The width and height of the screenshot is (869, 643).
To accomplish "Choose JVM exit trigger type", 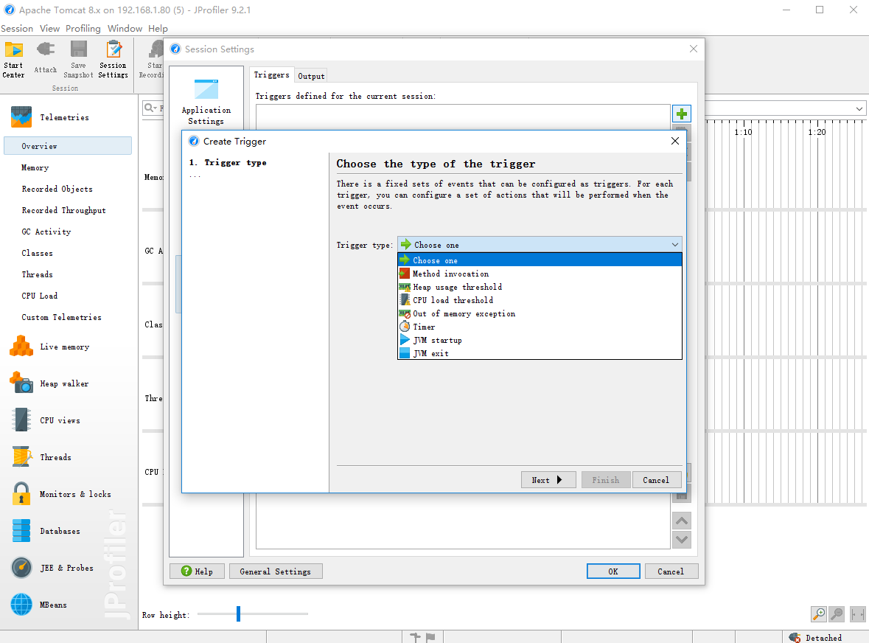I will [540, 353].
